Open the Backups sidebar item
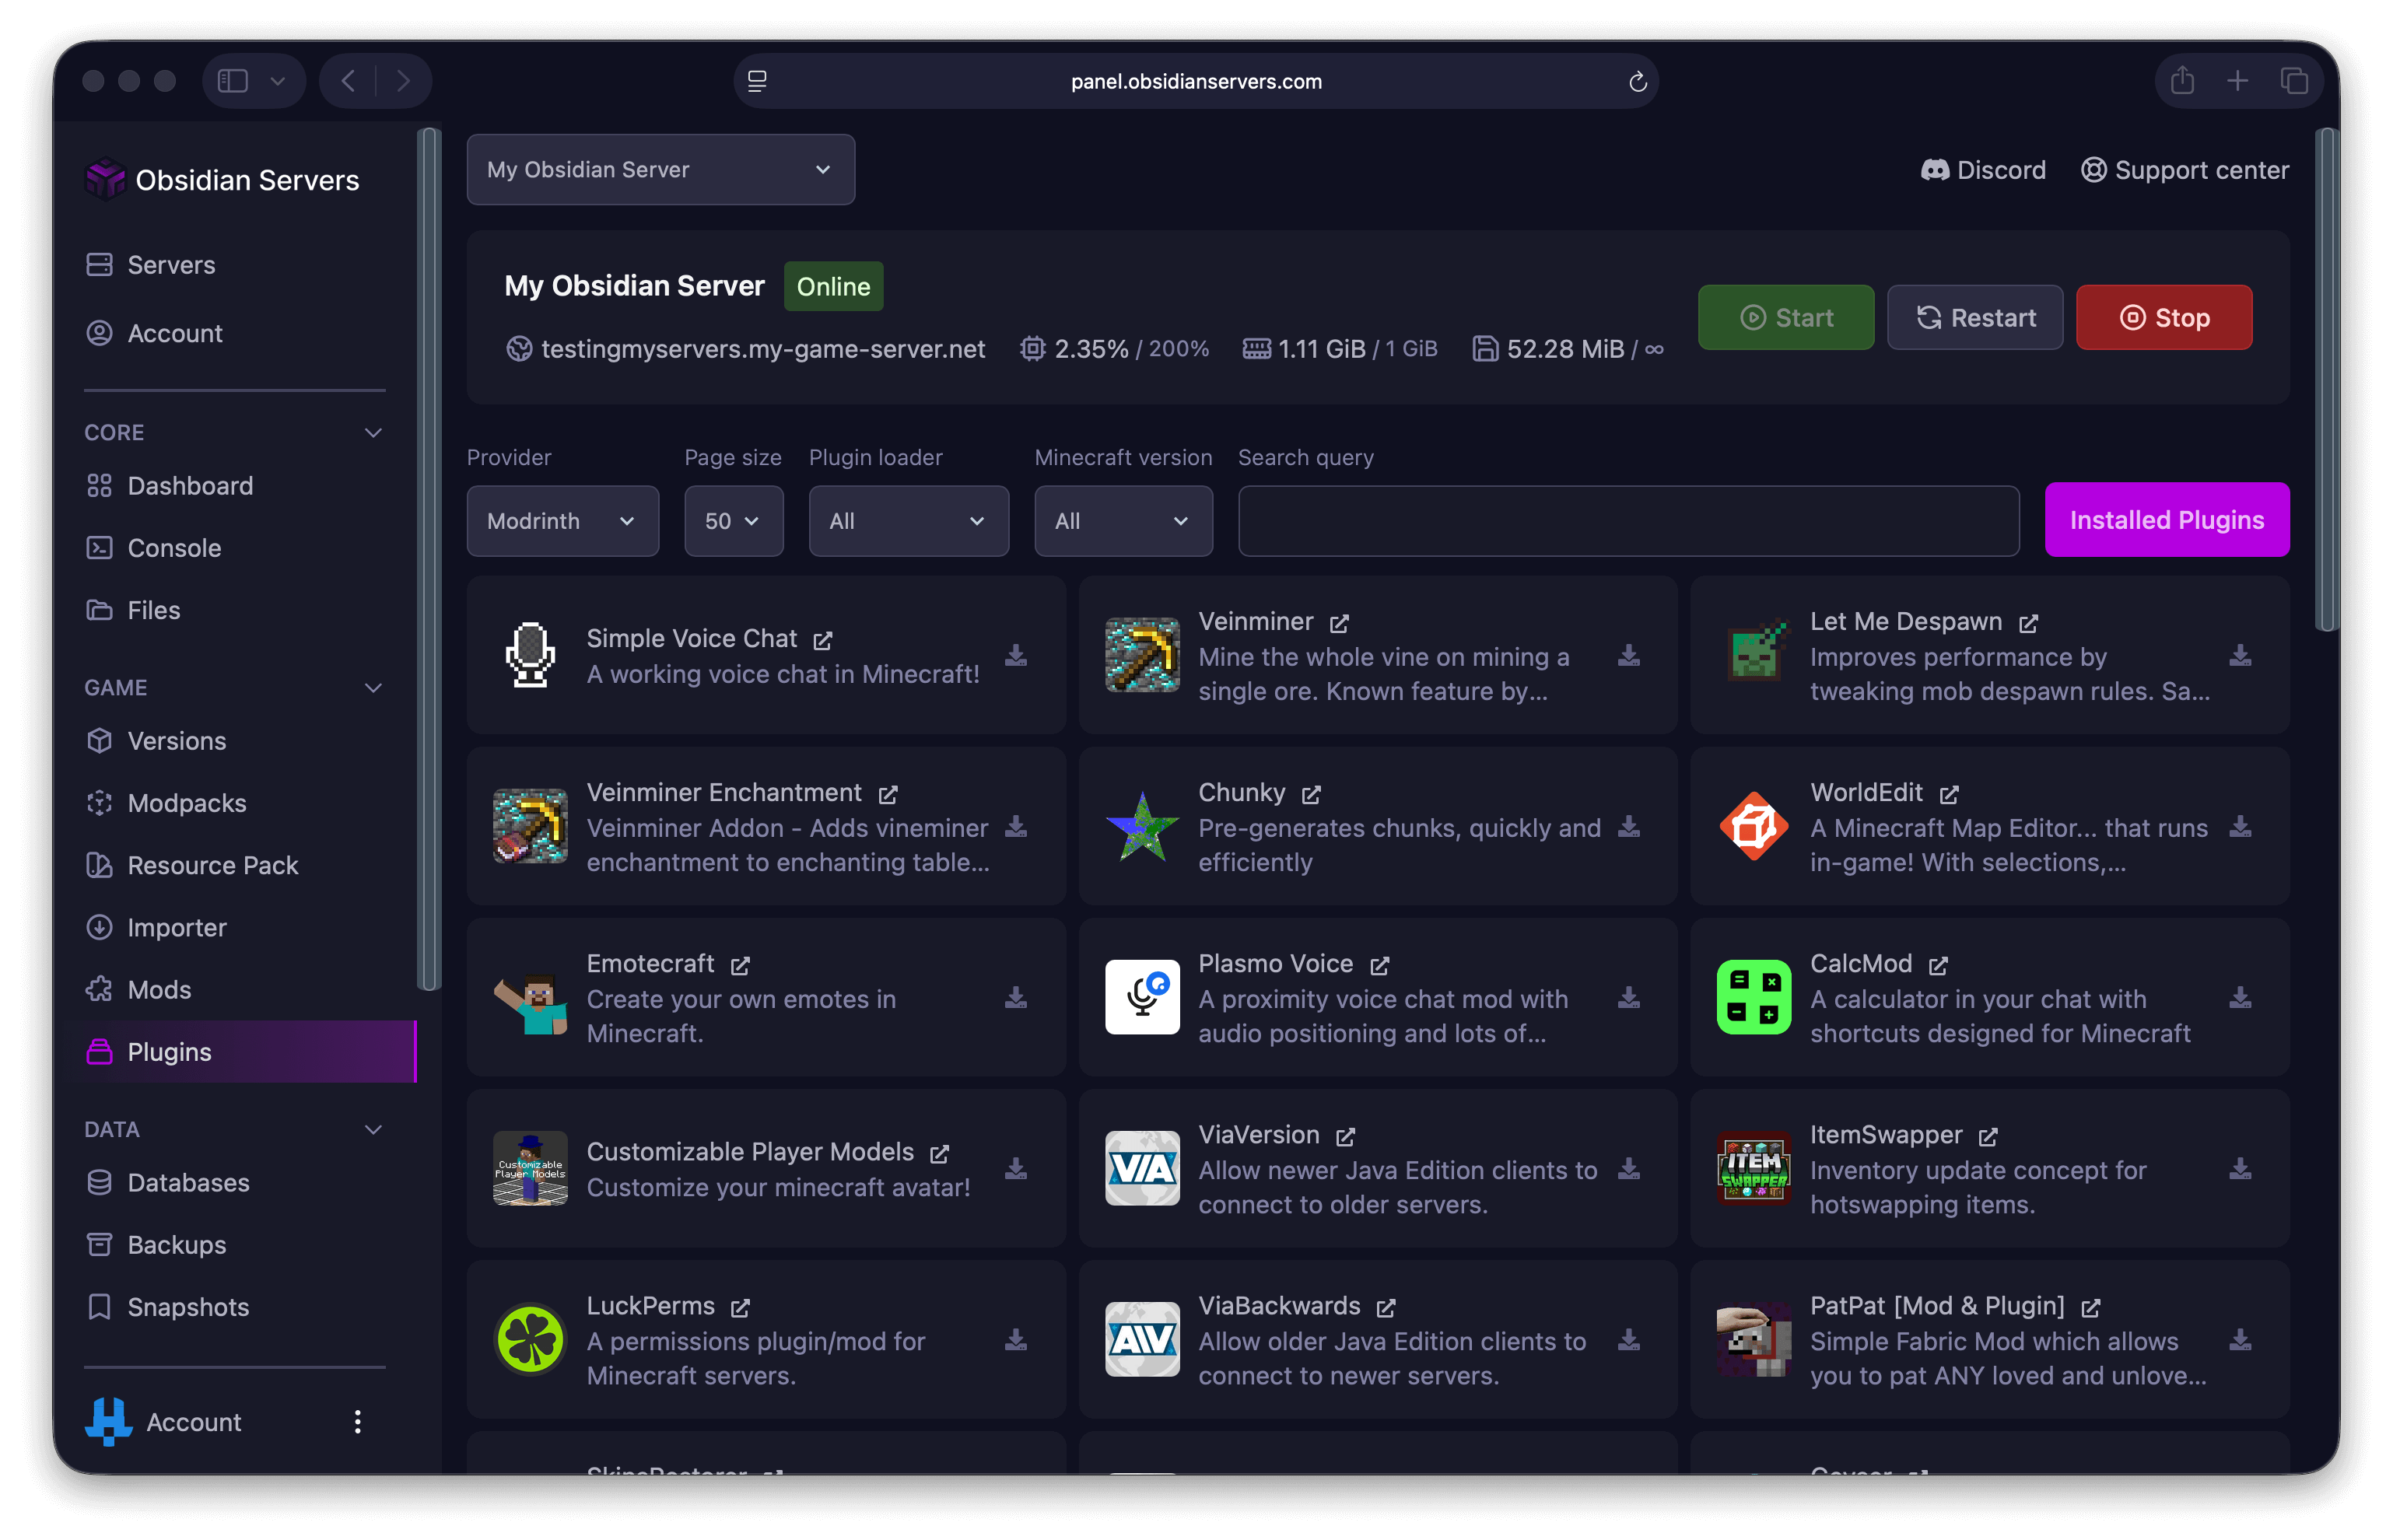The width and height of the screenshot is (2393, 1540). pos(176,1245)
